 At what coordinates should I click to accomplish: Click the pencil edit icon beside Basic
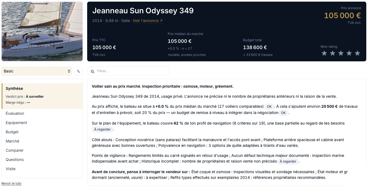pos(78,71)
